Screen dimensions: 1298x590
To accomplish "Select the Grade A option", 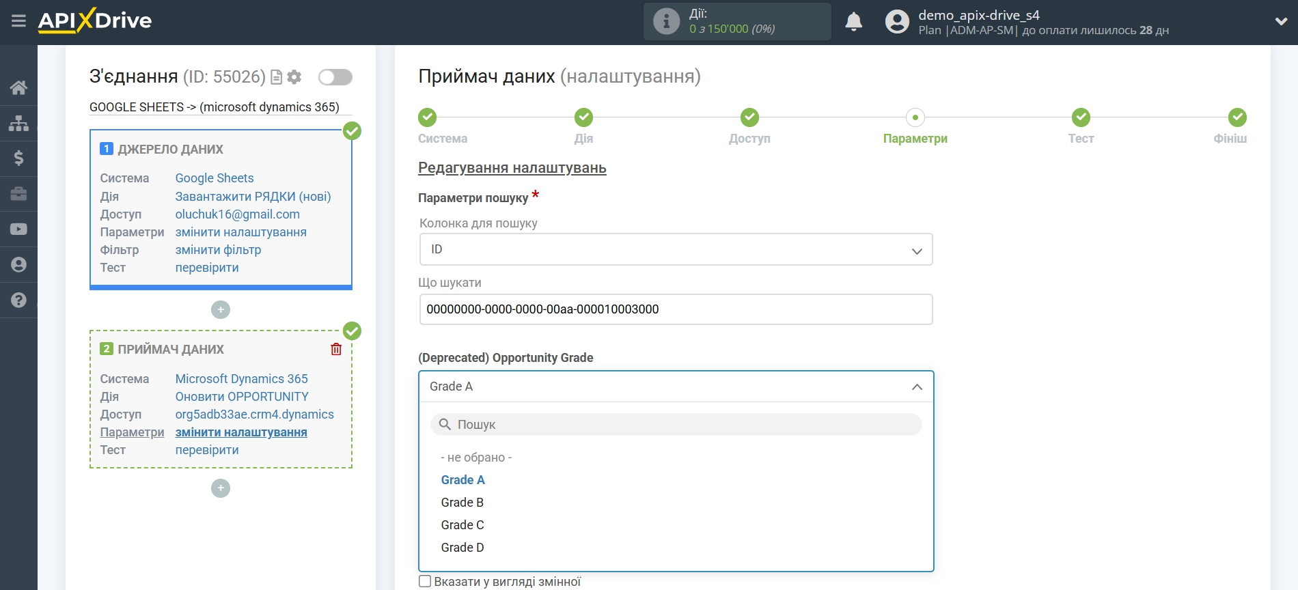I will 463,480.
